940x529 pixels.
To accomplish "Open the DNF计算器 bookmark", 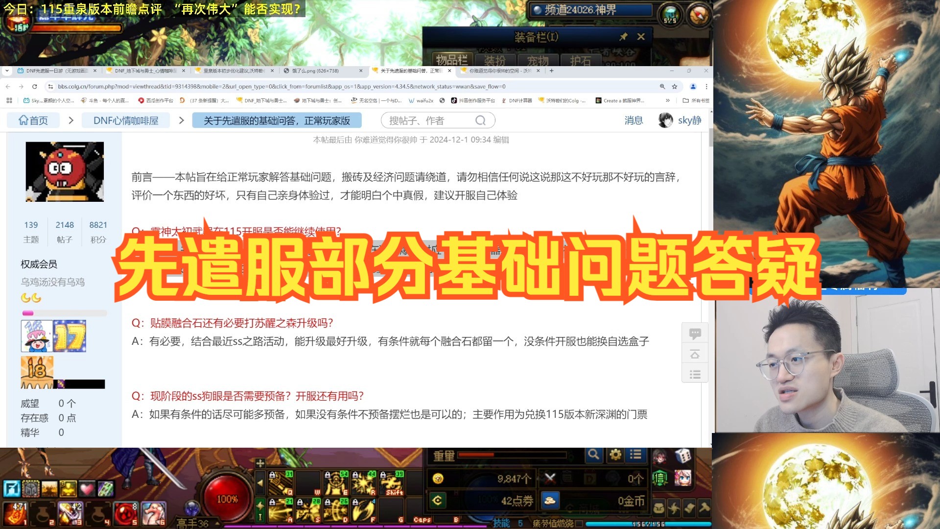I will [517, 100].
